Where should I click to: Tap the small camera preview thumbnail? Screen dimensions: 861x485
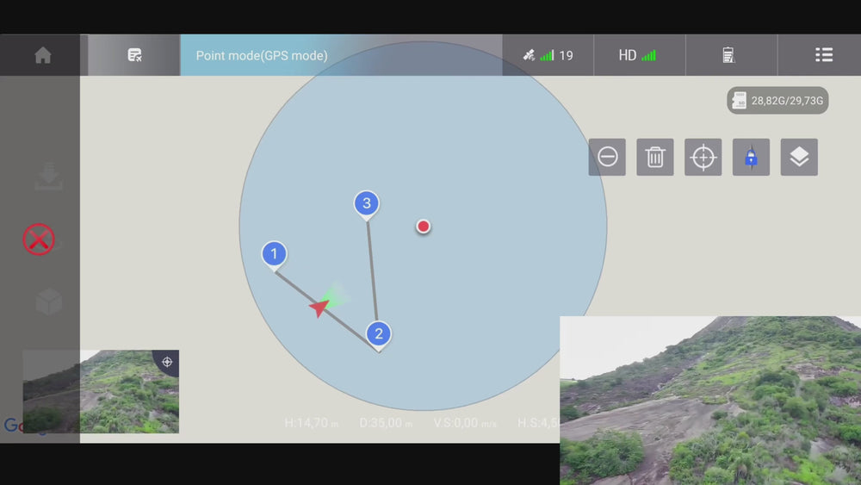pyautogui.click(x=101, y=391)
